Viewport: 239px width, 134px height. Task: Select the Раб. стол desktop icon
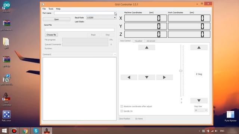tap(6, 116)
